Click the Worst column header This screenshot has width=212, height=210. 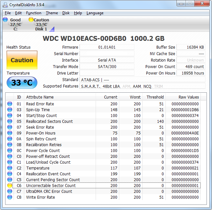(x=131, y=97)
